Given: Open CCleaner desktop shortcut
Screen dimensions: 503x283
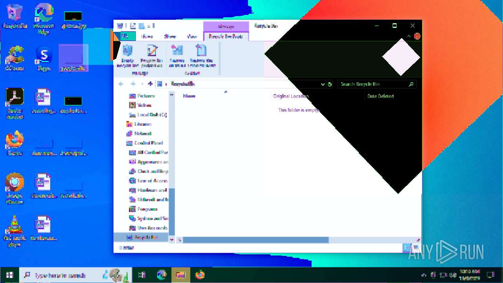Looking at the screenshot, I should click(15, 59).
